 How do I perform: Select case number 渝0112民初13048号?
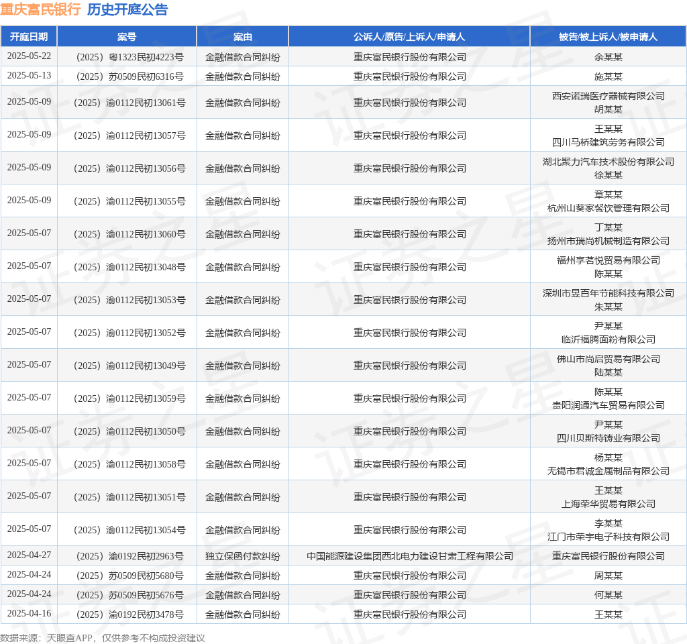click(x=129, y=267)
